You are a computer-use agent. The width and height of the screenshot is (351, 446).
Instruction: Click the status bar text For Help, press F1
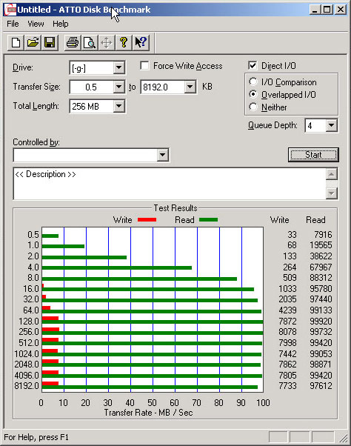tap(36, 437)
